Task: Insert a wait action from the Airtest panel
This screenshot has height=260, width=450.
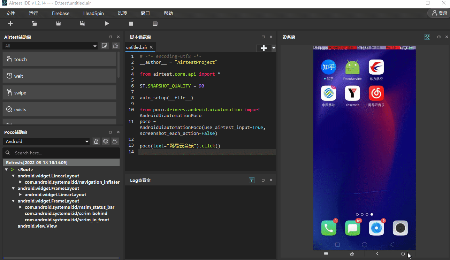Action: click(x=59, y=76)
